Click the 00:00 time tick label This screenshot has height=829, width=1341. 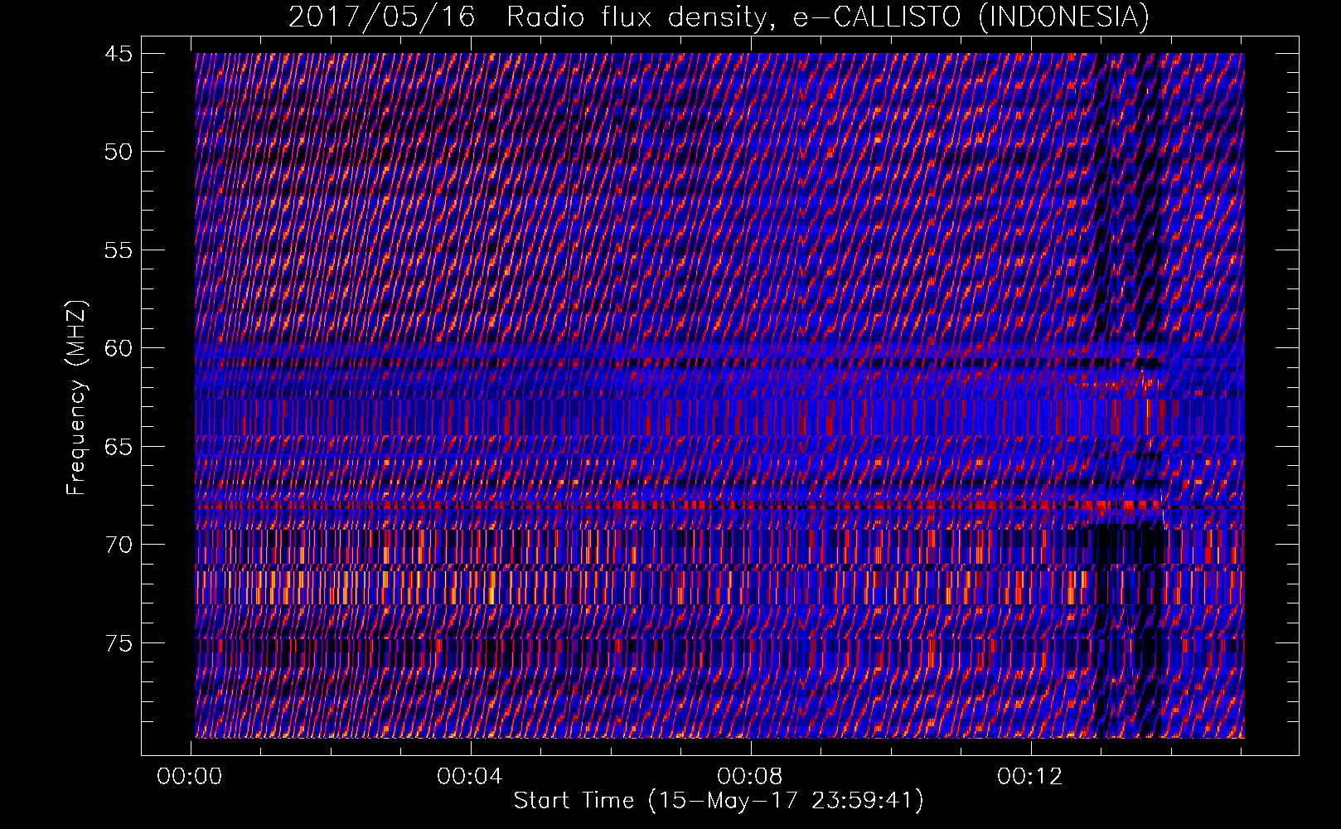[190, 777]
